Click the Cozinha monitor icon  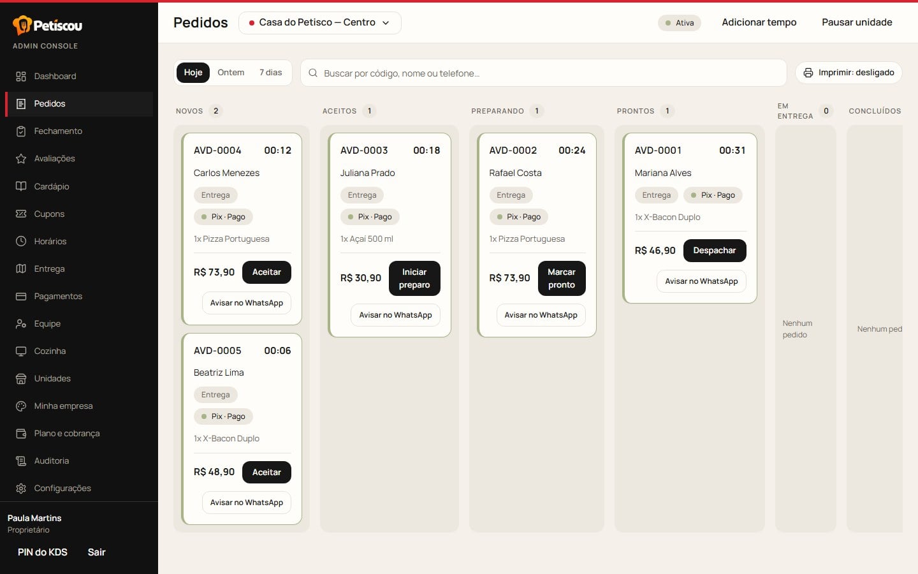pos(21,351)
